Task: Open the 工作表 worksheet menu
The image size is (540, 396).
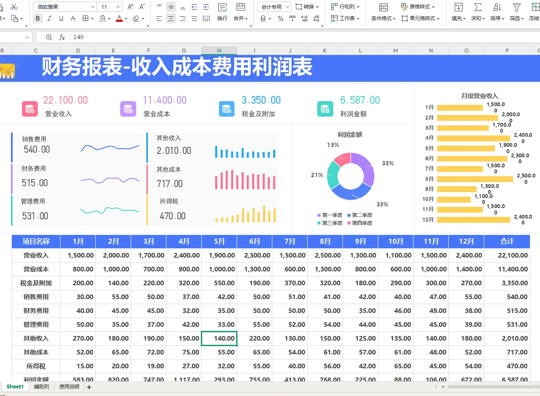Action: click(x=345, y=18)
